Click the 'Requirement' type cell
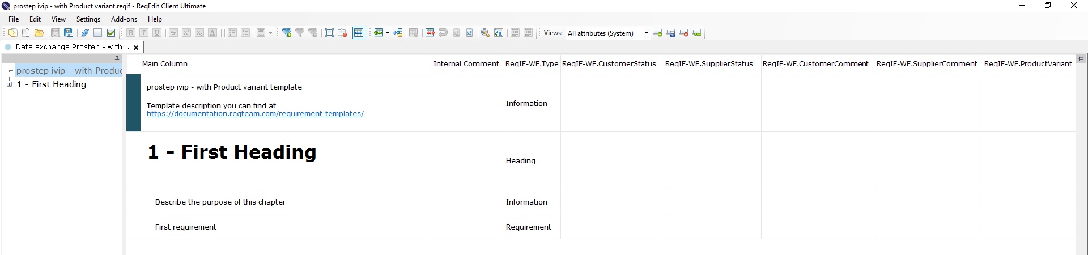The width and height of the screenshot is (1088, 255). click(x=532, y=227)
